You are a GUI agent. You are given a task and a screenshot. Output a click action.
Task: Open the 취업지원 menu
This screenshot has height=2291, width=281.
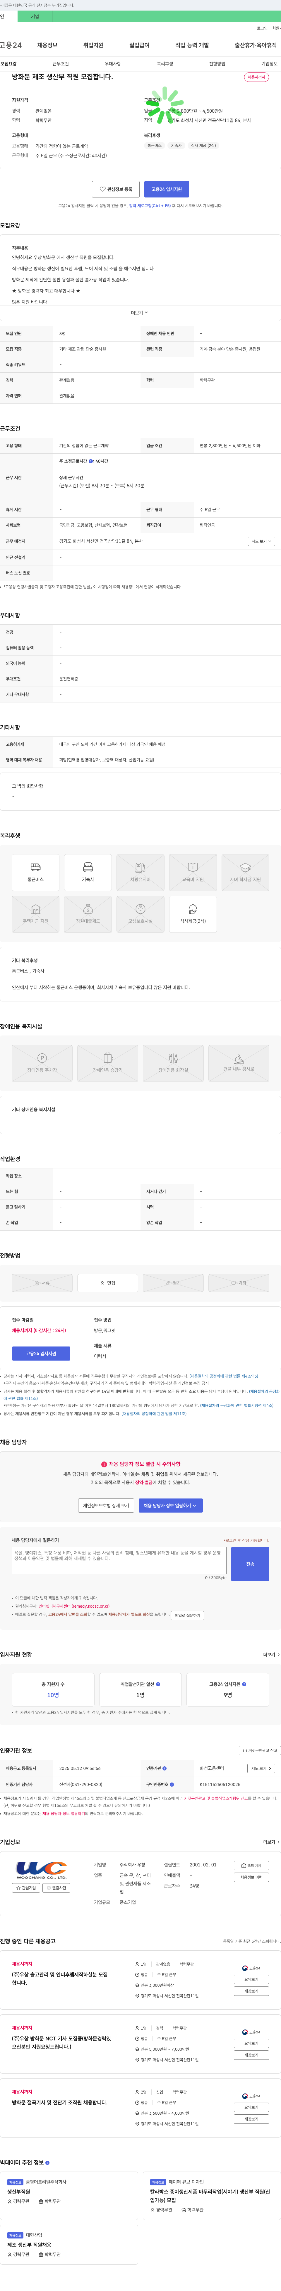click(93, 45)
